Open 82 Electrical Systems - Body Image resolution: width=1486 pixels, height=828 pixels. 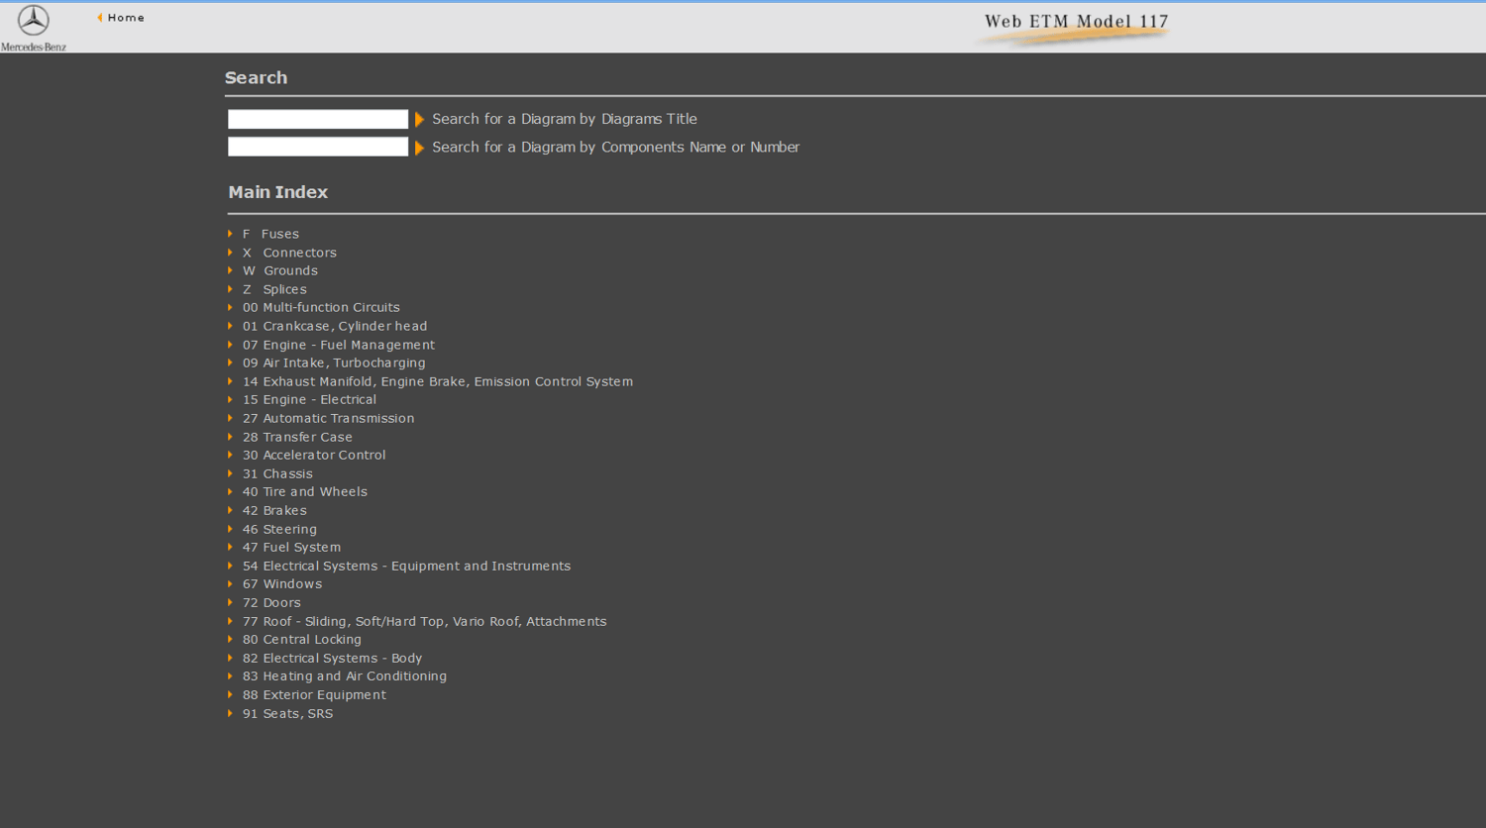click(332, 658)
